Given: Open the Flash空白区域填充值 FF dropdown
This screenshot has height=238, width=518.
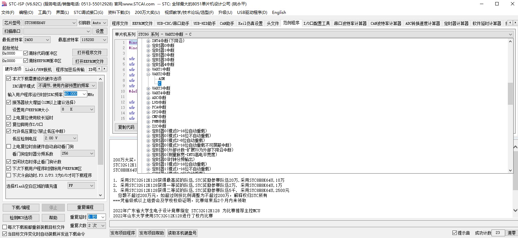Looking at the screenshot, I should 81,186.
